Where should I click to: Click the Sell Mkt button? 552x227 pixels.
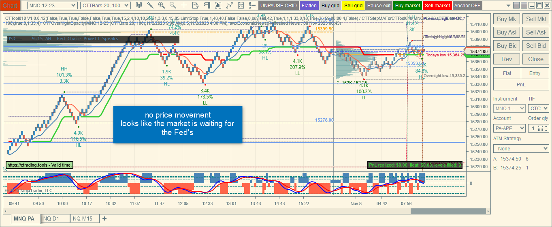click(536, 19)
